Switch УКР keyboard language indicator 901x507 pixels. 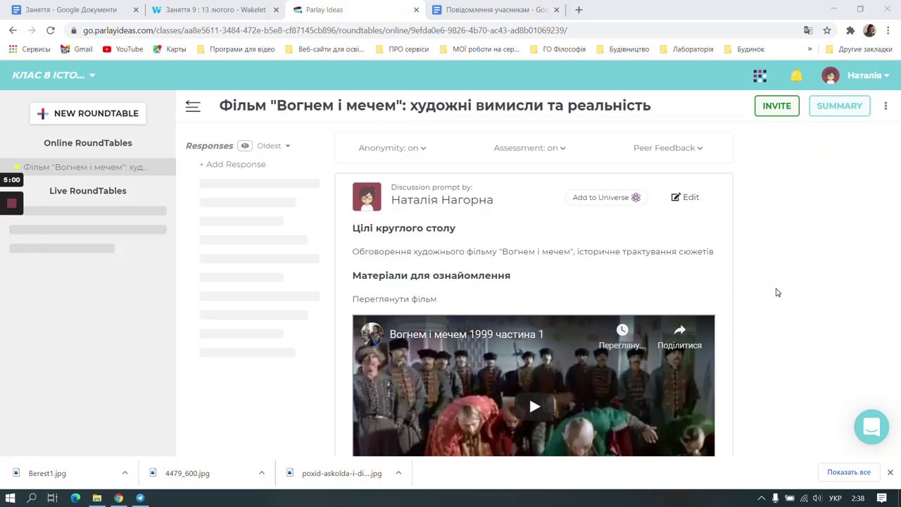point(836,498)
